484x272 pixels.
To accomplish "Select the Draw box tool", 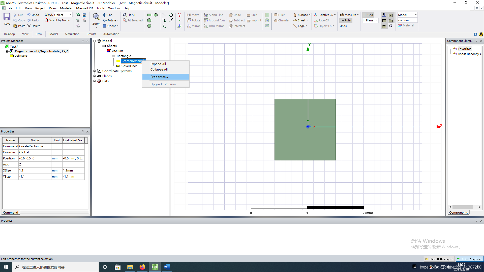I will point(179,15).
